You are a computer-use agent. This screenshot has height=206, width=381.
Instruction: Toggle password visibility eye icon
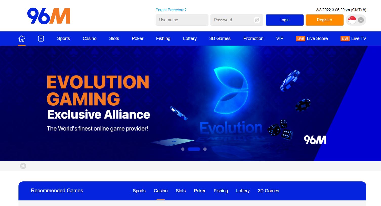257,20
